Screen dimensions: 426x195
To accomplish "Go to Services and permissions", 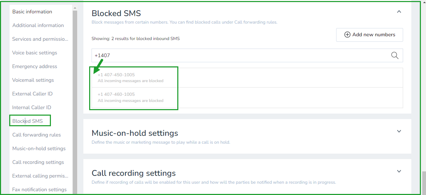I will pyautogui.click(x=40, y=39).
